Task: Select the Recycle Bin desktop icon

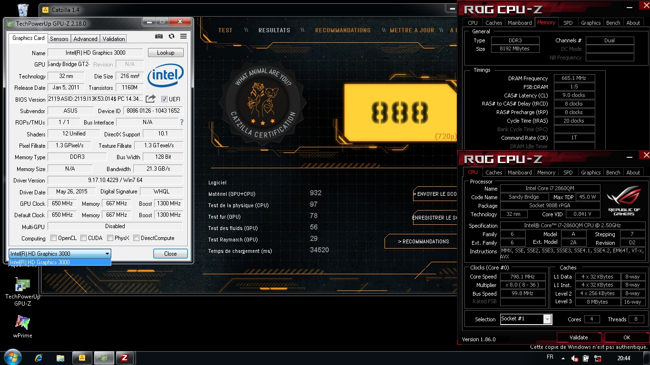Action: pyautogui.click(x=22, y=10)
